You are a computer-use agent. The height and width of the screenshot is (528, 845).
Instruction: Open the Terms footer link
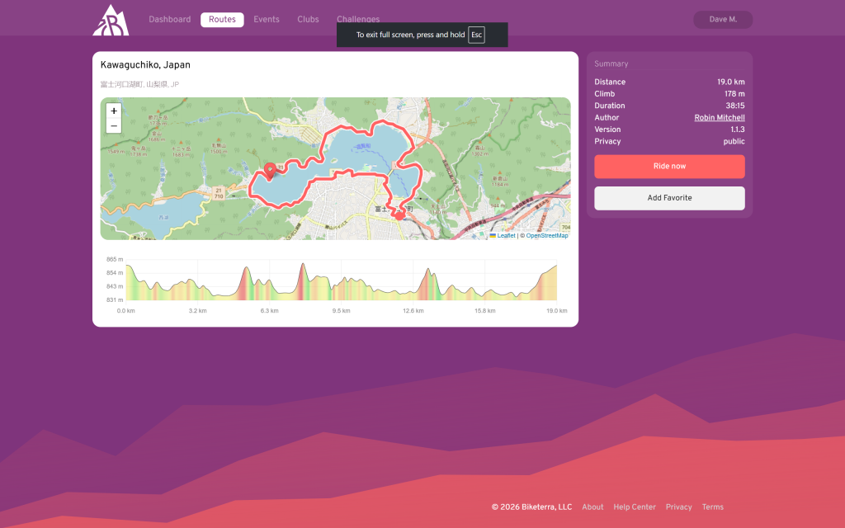point(712,507)
